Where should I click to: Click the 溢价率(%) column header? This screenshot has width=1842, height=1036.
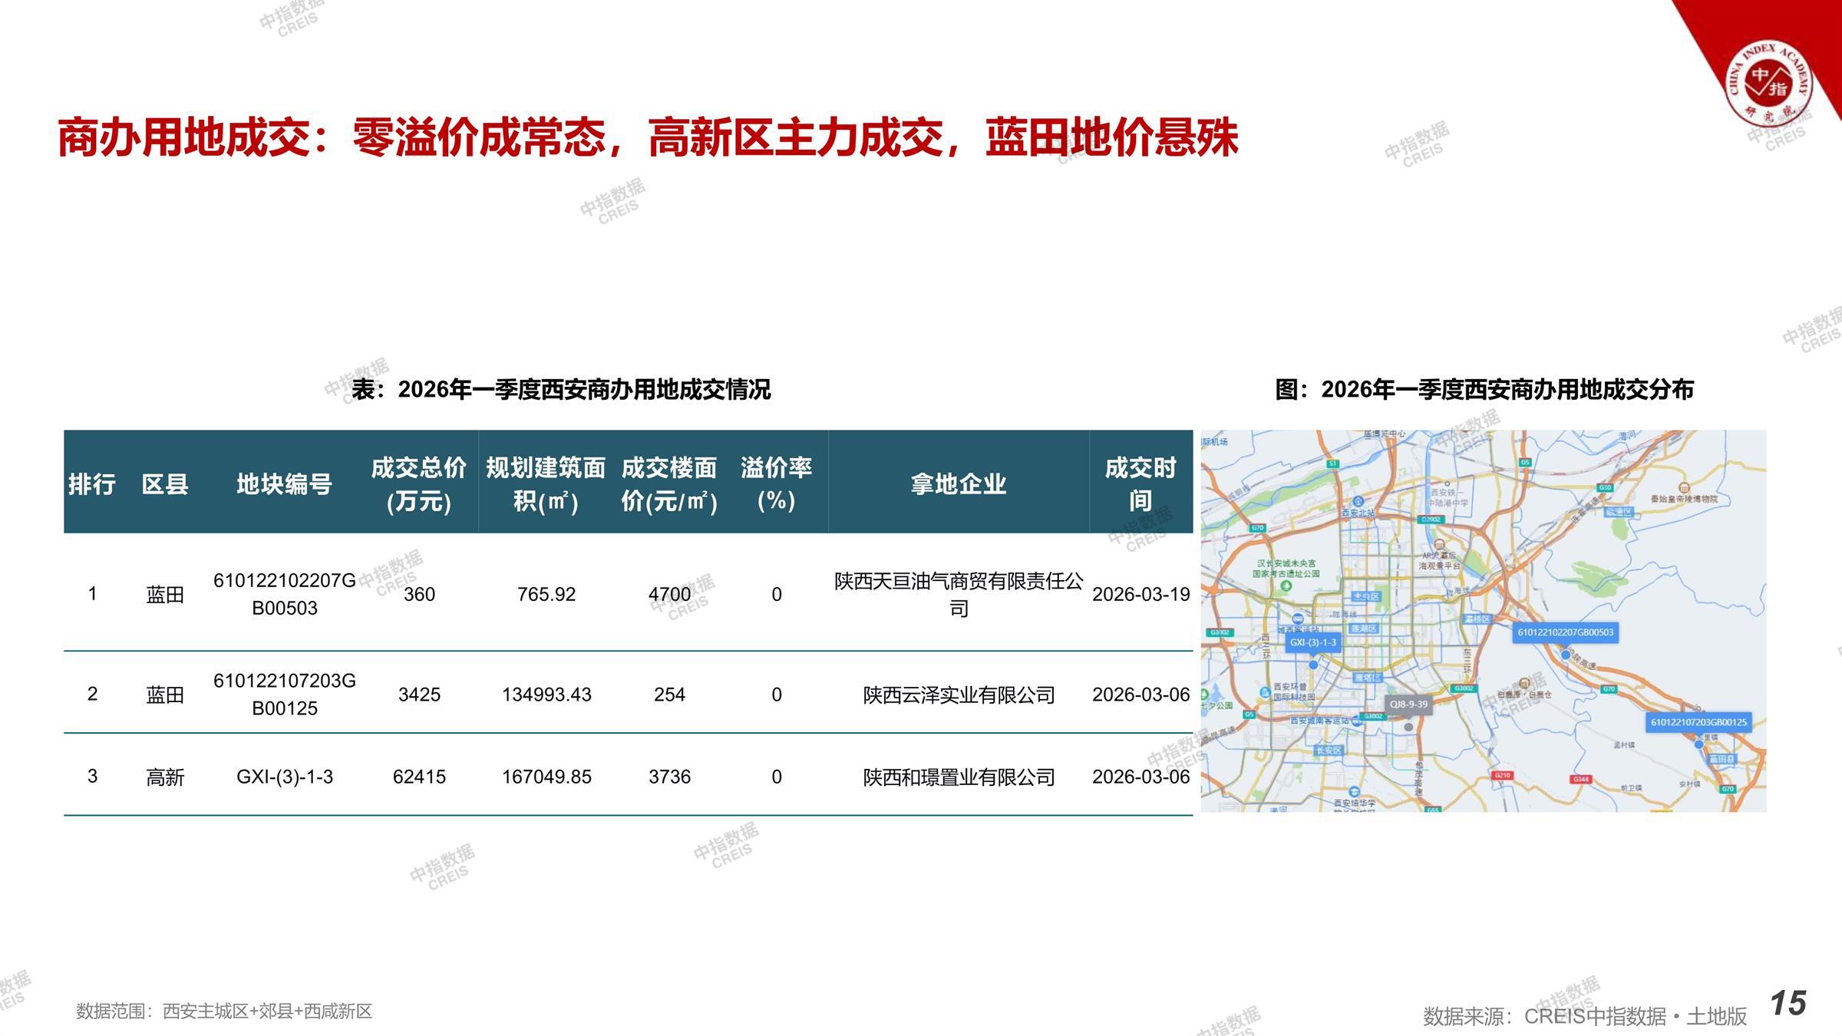point(776,483)
